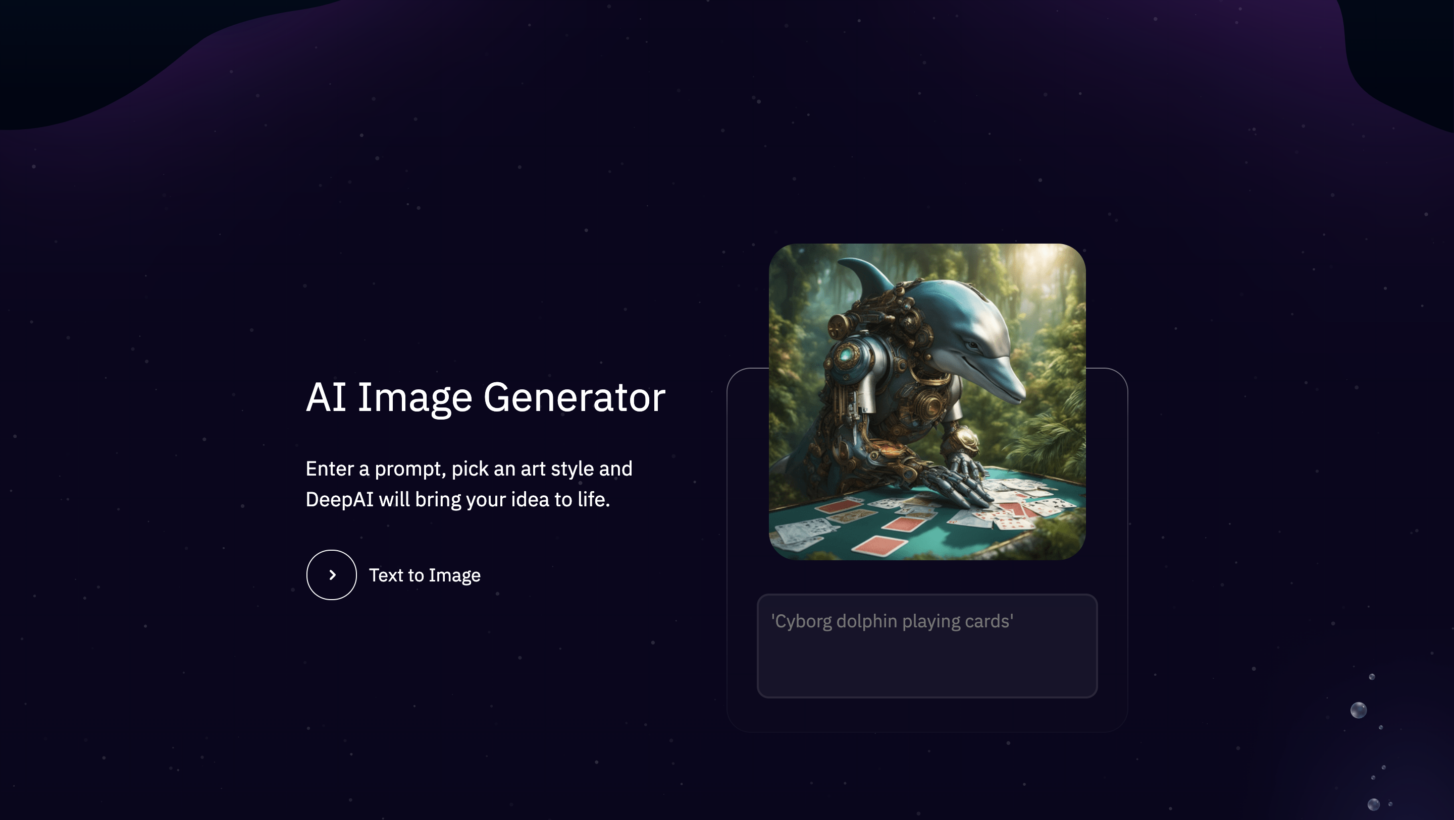Screen dimensions: 1454x820
Task: Click the red-backed card nearest the table edge
Action: pos(879,545)
